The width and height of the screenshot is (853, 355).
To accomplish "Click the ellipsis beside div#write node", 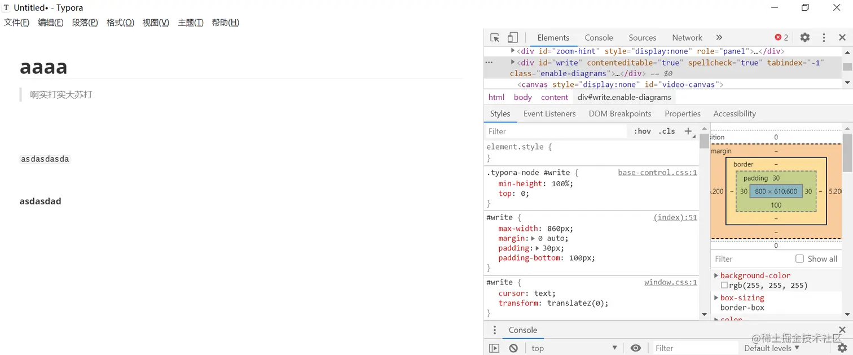I will click(x=489, y=63).
